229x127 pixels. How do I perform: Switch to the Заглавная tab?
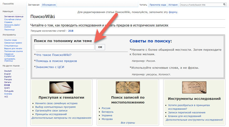(x=34, y=5)
